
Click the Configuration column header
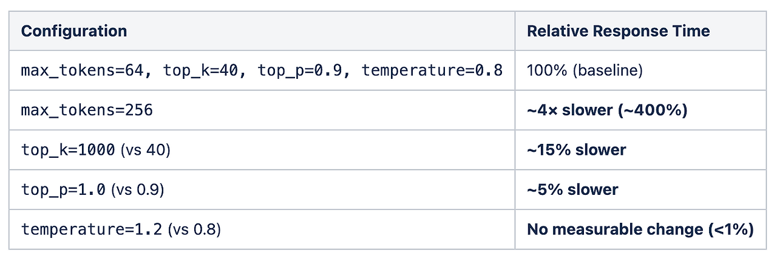[74, 31]
